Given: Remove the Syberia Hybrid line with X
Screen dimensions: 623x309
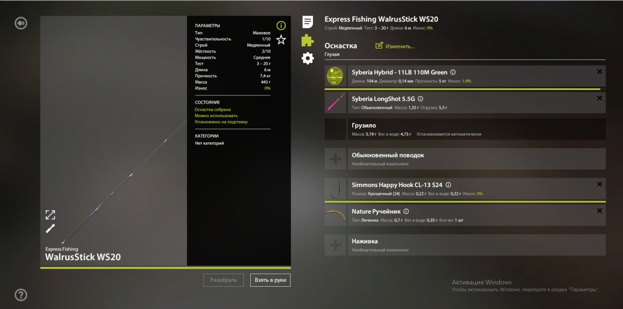Looking at the screenshot, I should (x=599, y=71).
